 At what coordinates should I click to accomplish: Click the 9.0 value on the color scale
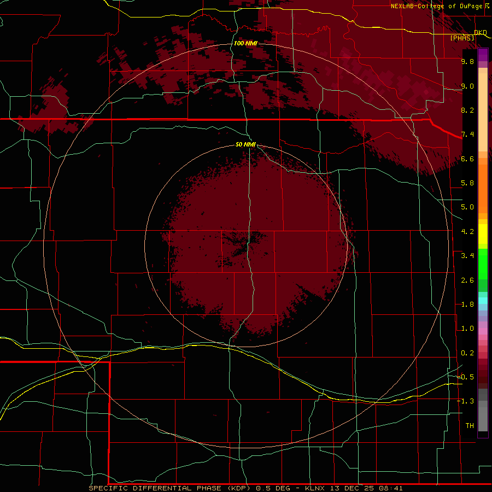467,86
